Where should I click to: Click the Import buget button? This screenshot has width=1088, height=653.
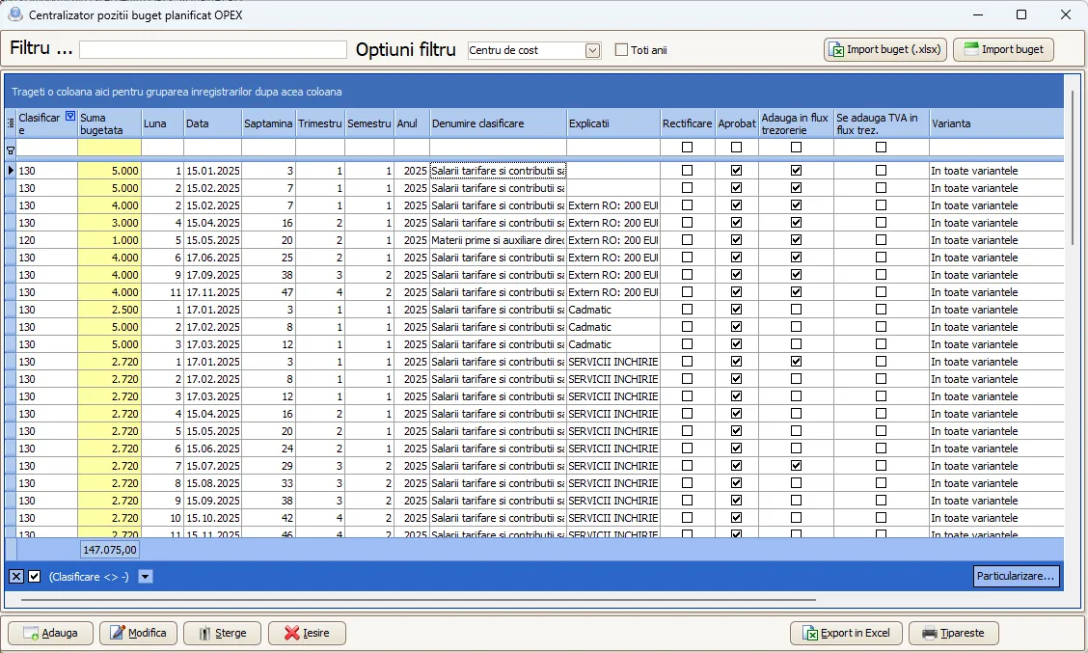pyautogui.click(x=1003, y=50)
